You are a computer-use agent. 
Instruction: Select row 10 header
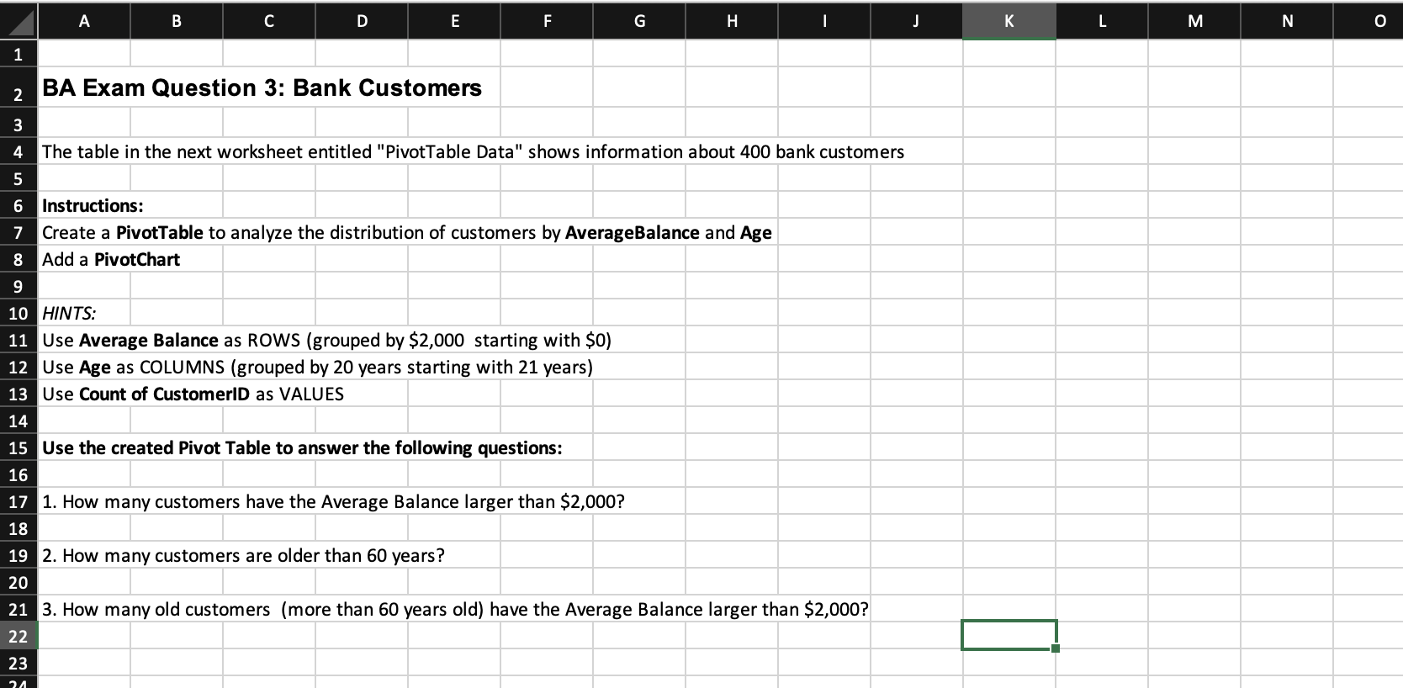pos(19,313)
